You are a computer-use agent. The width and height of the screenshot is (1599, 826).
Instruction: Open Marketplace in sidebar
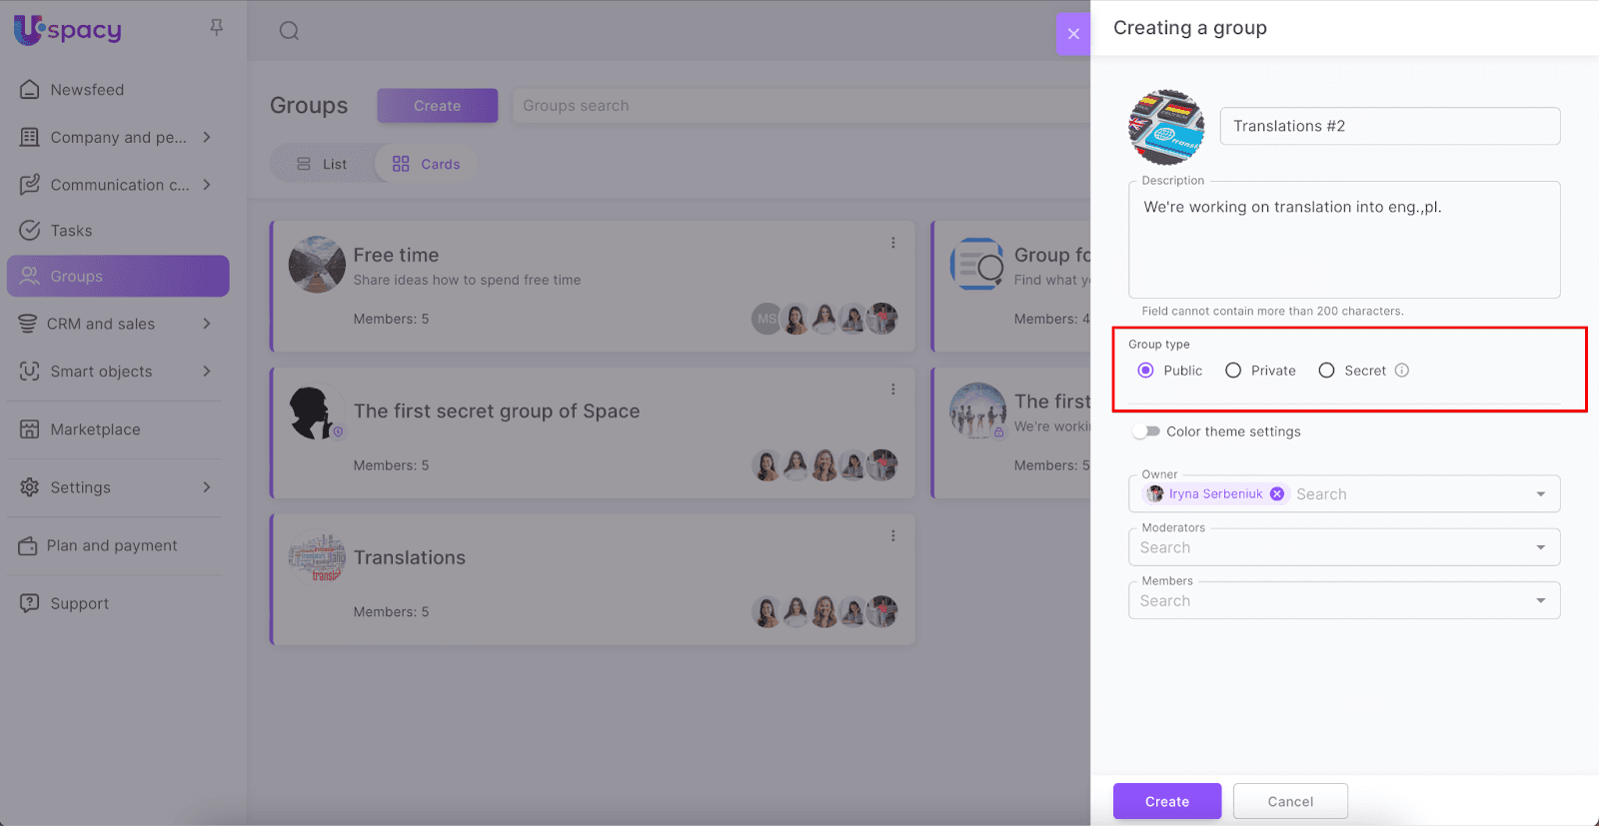click(95, 429)
